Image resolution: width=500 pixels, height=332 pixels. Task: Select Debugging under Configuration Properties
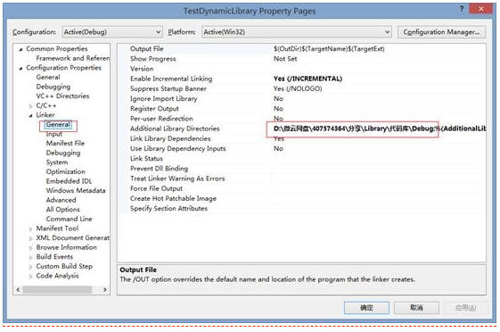tap(53, 87)
